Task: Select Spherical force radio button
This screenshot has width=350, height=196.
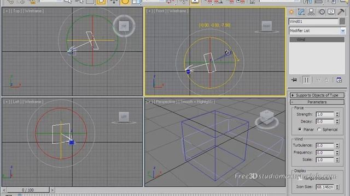Action: (x=319, y=130)
